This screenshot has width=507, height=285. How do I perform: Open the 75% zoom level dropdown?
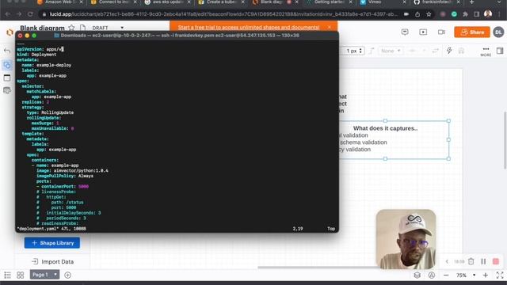point(465,275)
